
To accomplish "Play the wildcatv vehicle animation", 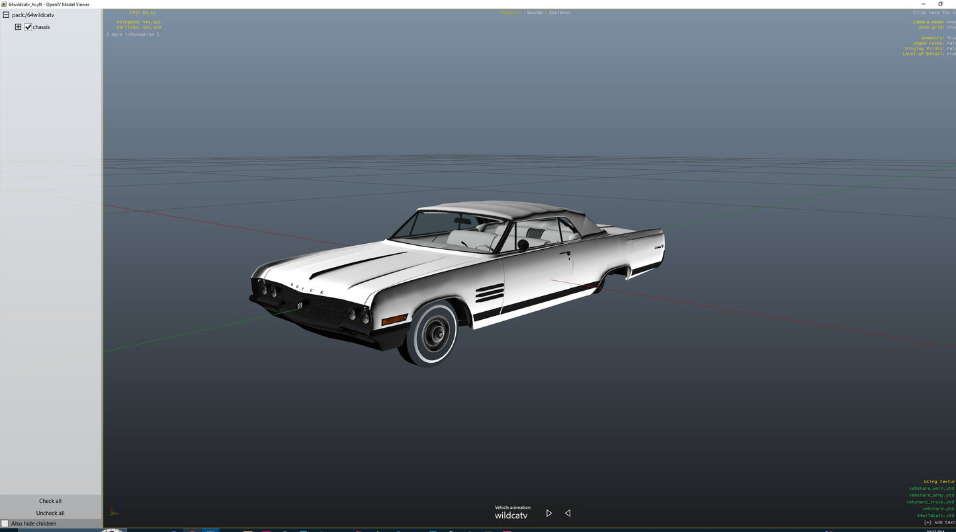I will 548,513.
